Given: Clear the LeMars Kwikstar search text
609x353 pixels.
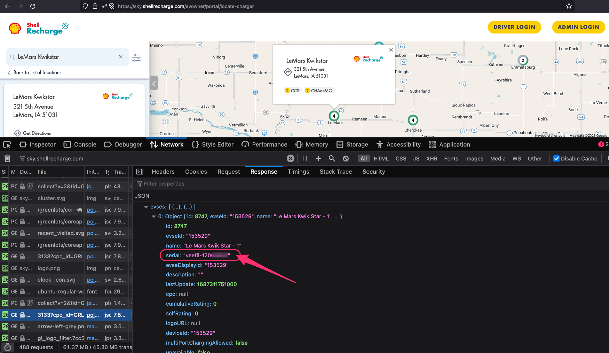Looking at the screenshot, I should tap(121, 57).
